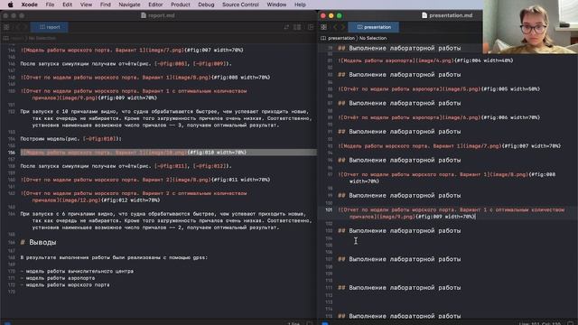Click presentation breadcrumb in jump bar
Viewport: 578px width, 325px height.
341,38
